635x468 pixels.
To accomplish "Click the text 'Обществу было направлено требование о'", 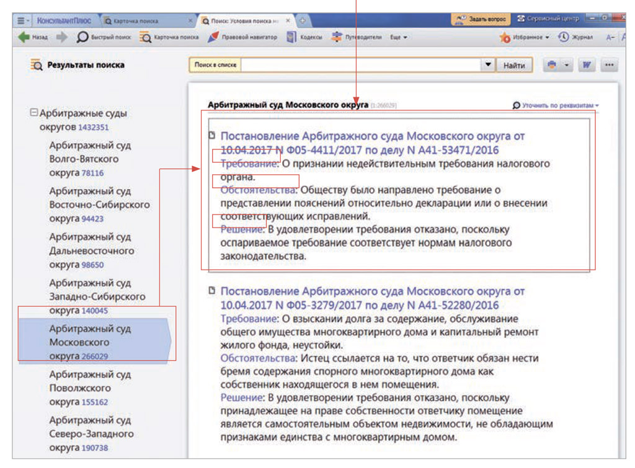I will (x=401, y=190).
